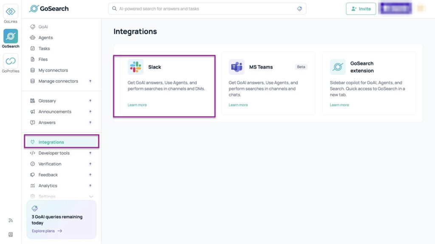This screenshot has width=435, height=244.
Task: Click the GoAI icon in sidebar
Action: tap(32, 27)
